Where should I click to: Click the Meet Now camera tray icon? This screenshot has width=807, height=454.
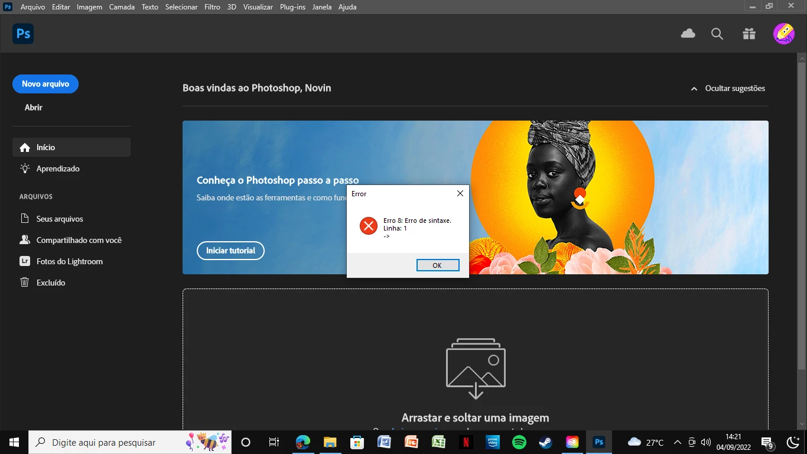692,442
